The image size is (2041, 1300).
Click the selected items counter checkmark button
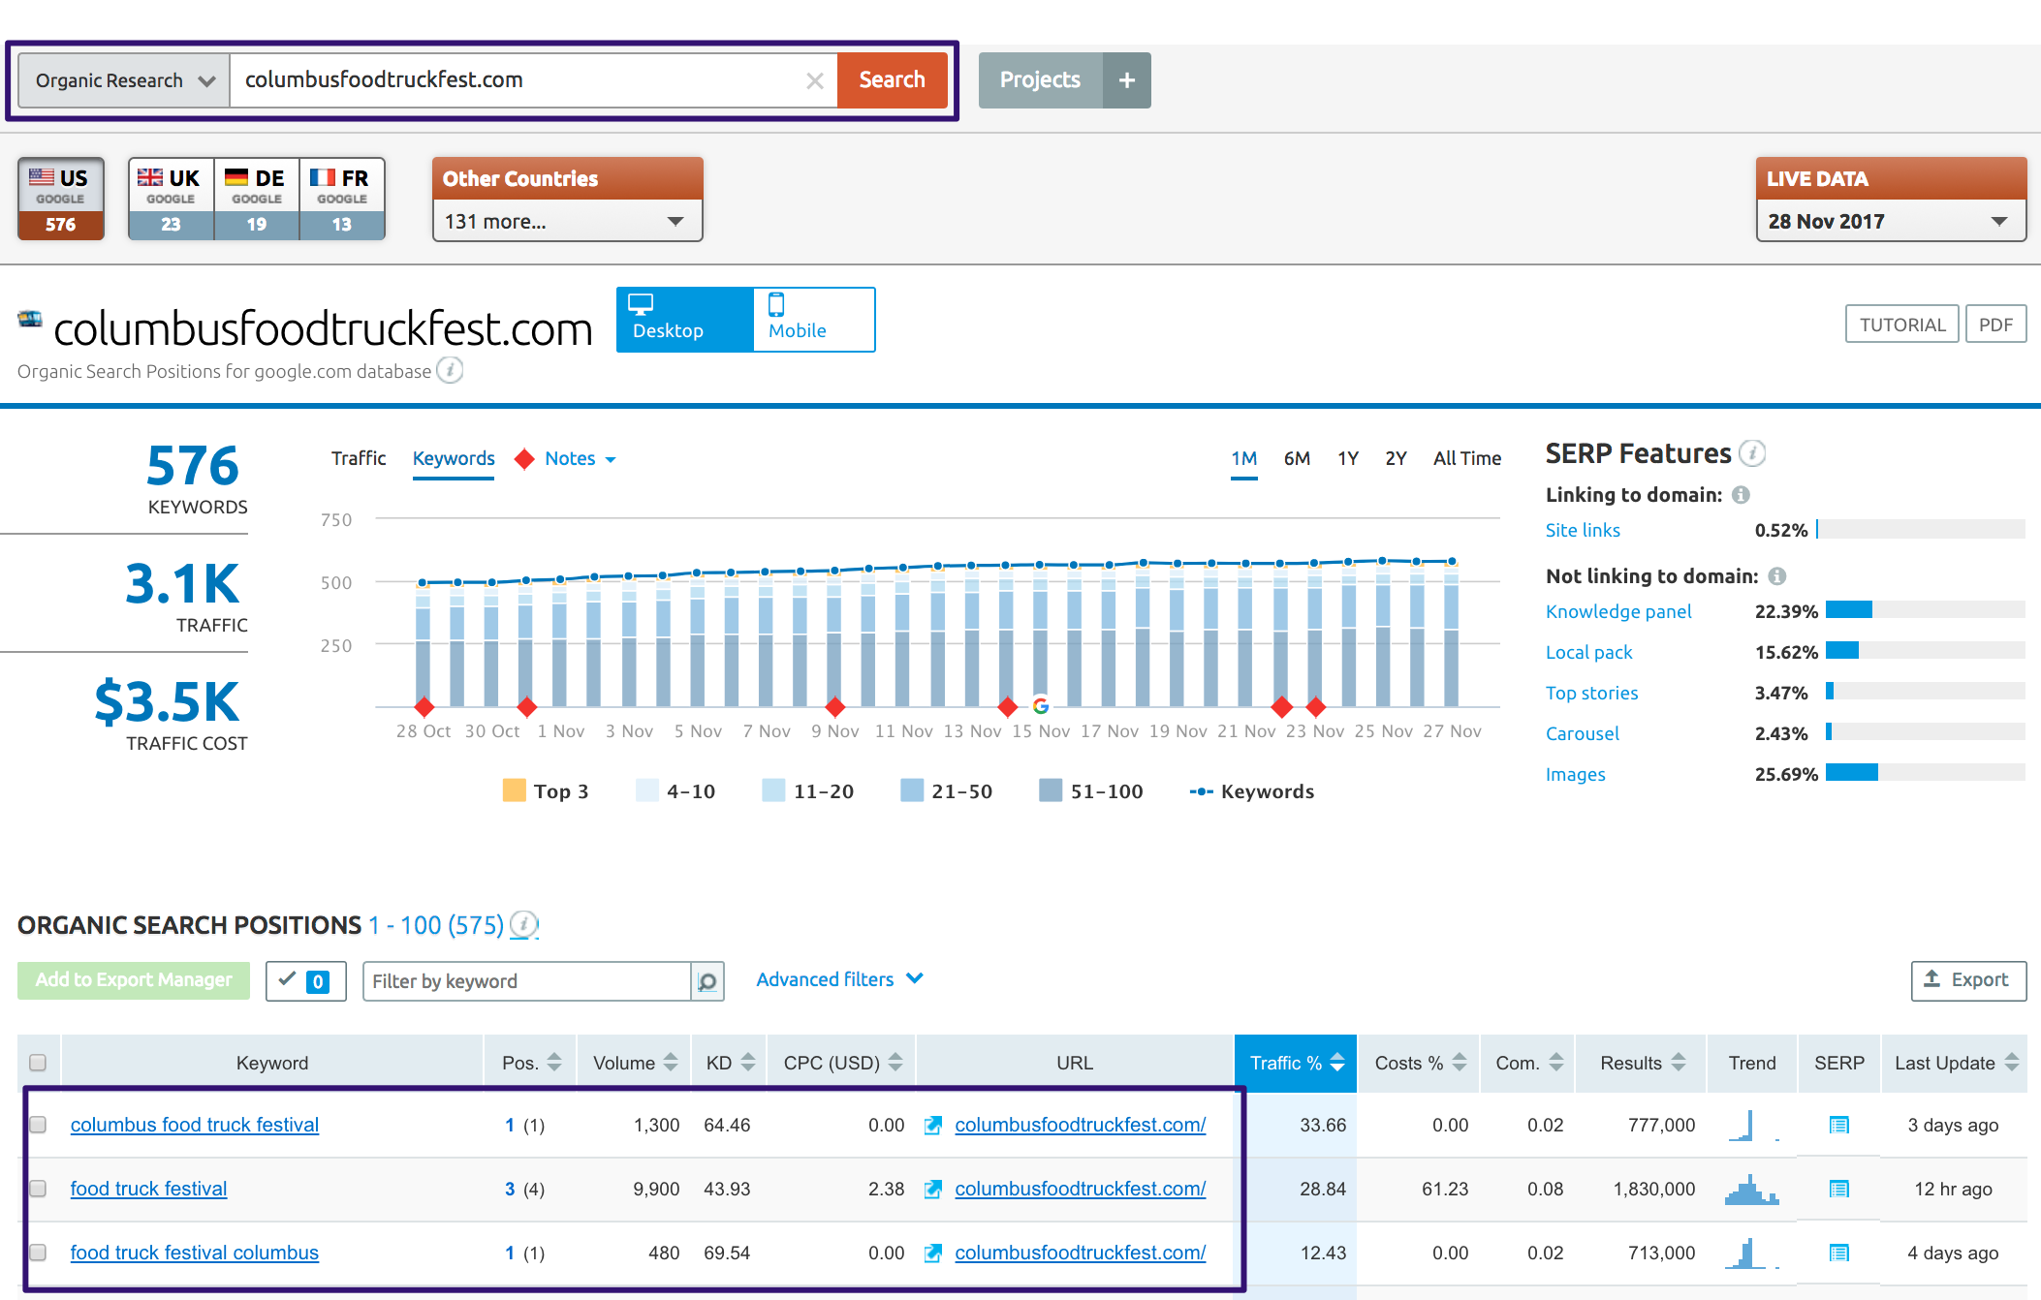pyautogui.click(x=305, y=981)
